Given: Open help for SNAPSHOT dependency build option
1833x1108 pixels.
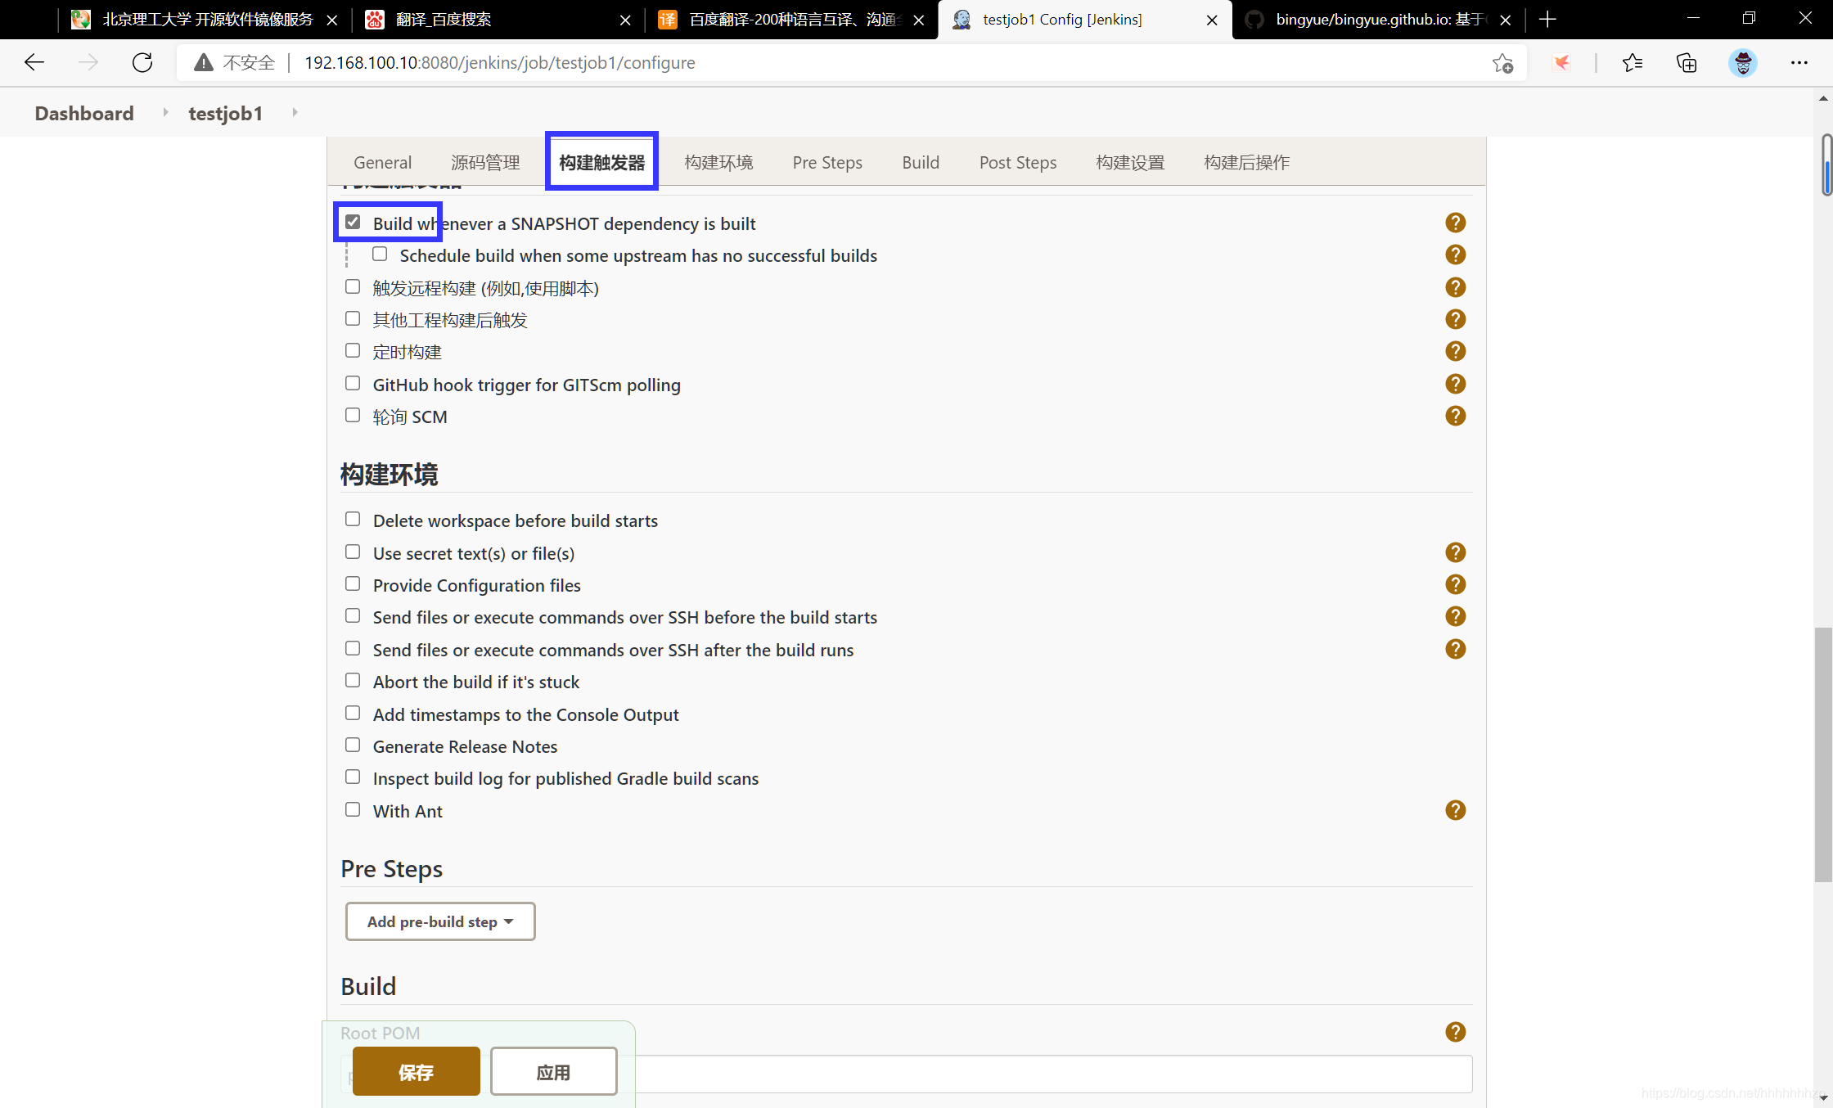Looking at the screenshot, I should [x=1455, y=223].
